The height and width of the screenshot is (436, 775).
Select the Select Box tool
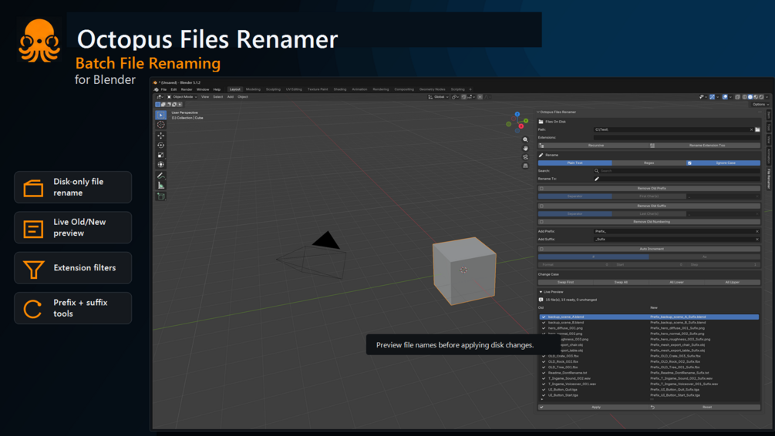pos(160,115)
